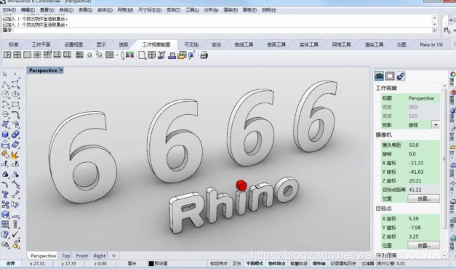Image resolution: width=456 pixels, height=269 pixels.
Task: Open the 毫米 units menu in status bar
Action: point(132,263)
